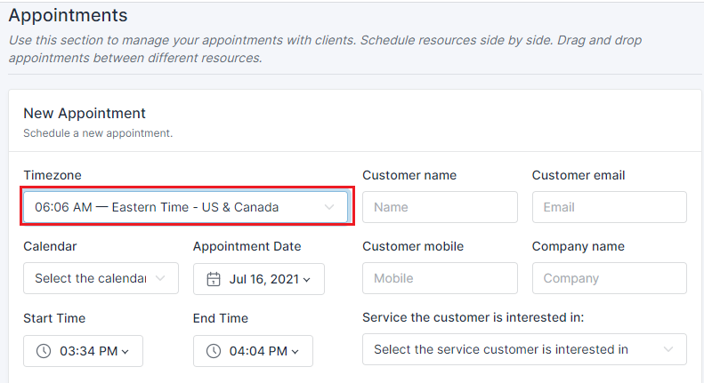Open the End Time picker 04:04 PM
Screen dimensions: 704x383
tap(253, 351)
